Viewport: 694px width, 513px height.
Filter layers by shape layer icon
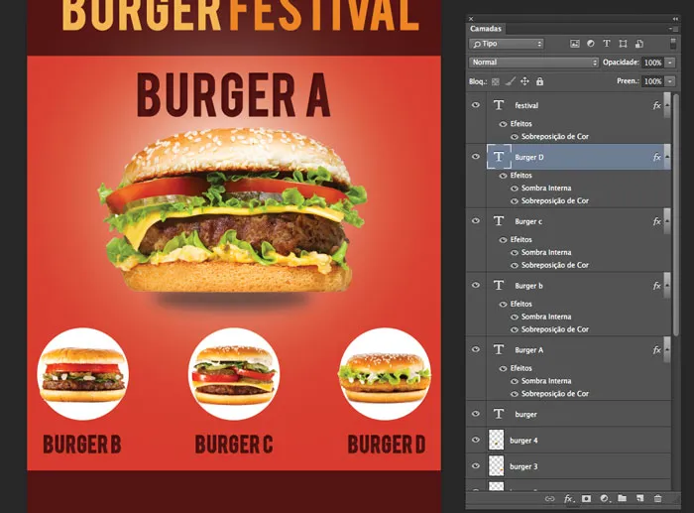click(623, 44)
